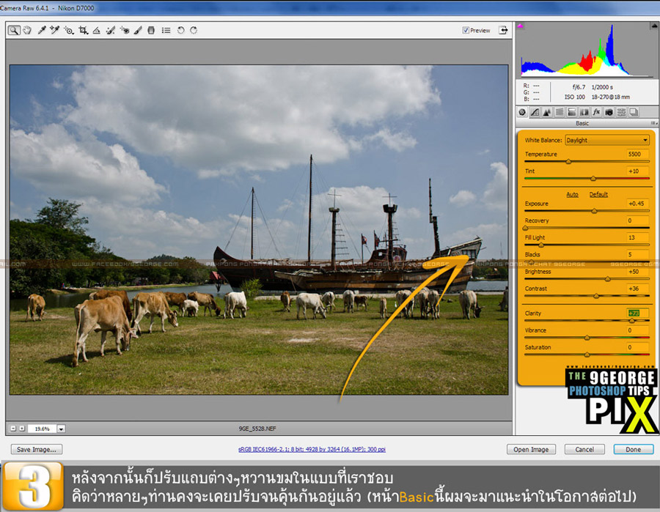Open the zoom level dropdown arrow
Image resolution: width=660 pixels, height=512 pixels.
coord(62,428)
